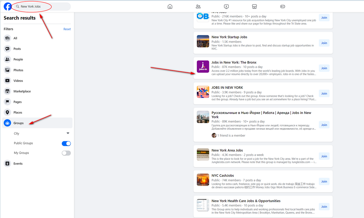Open the New York Startup Jobs title
364x218 pixels.
tap(229, 37)
